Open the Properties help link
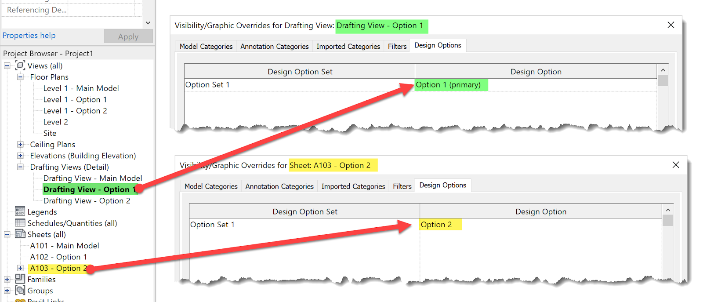The height and width of the screenshot is (302, 703). (x=29, y=35)
